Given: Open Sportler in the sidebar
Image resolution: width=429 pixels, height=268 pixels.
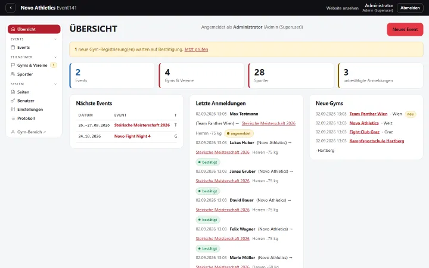Looking at the screenshot, I should click(34, 74).
